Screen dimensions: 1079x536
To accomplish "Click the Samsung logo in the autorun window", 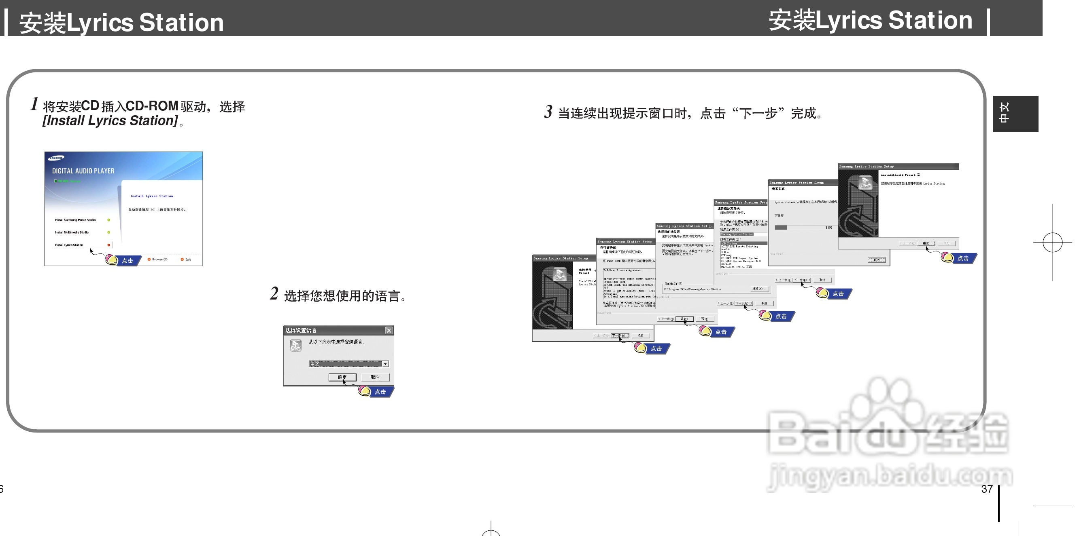I will pyautogui.click(x=57, y=158).
